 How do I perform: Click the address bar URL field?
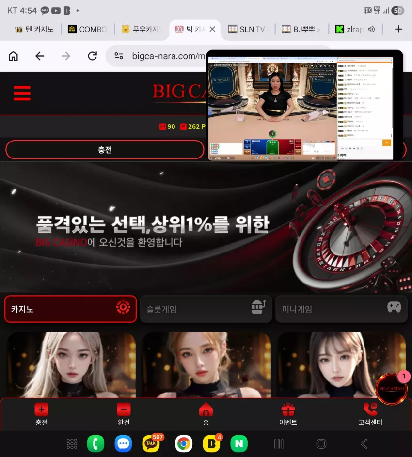pyautogui.click(x=169, y=56)
